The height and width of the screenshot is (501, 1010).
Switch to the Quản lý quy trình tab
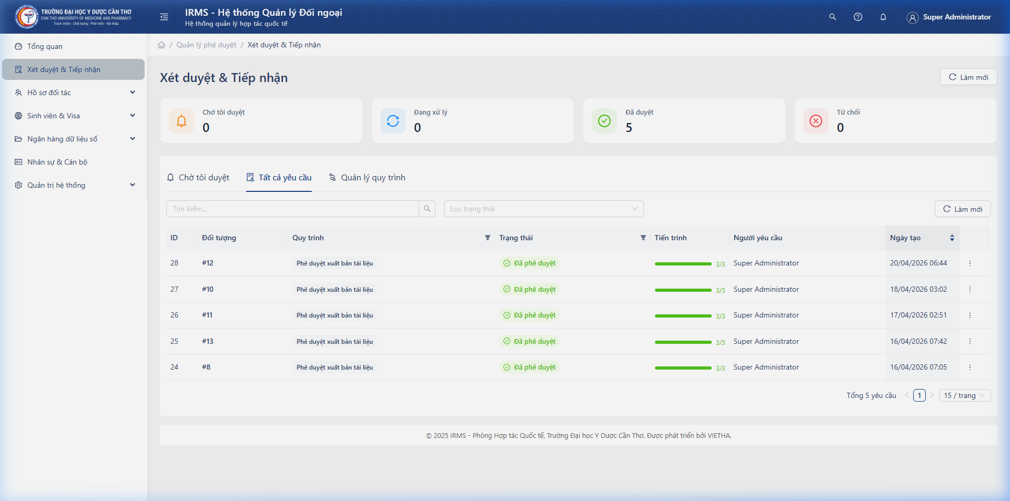(367, 178)
